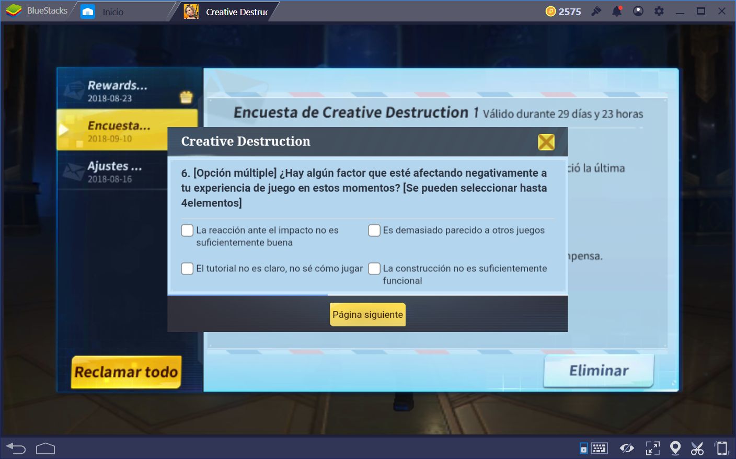Open the BlueStacks account profile icon
The height and width of the screenshot is (459, 736).
(x=638, y=11)
